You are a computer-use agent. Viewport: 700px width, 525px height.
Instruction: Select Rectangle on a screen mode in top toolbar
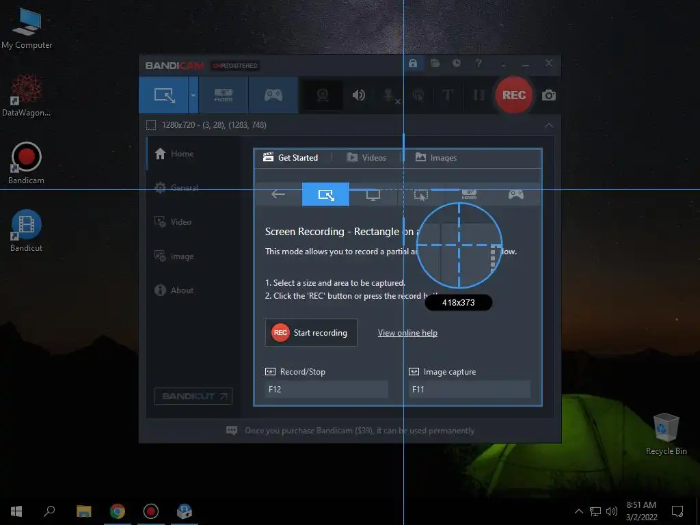pos(164,95)
